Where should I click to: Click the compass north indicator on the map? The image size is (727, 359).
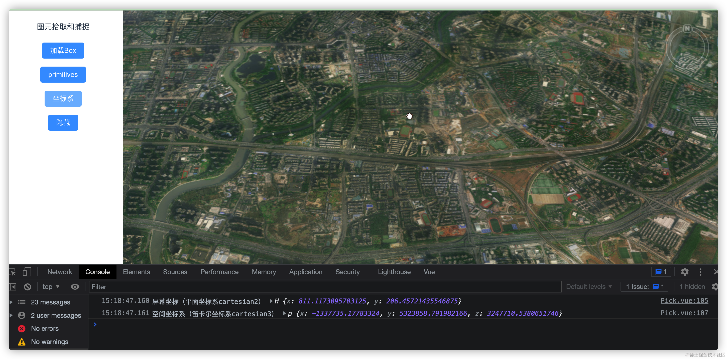point(687,29)
